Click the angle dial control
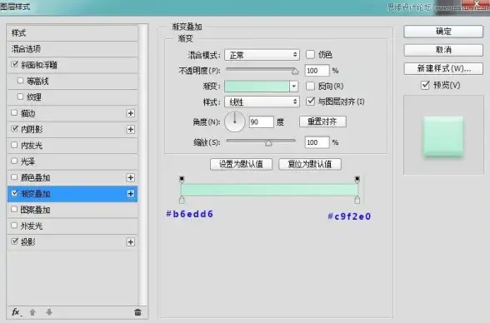This screenshot has width=490, height=323. [x=235, y=122]
